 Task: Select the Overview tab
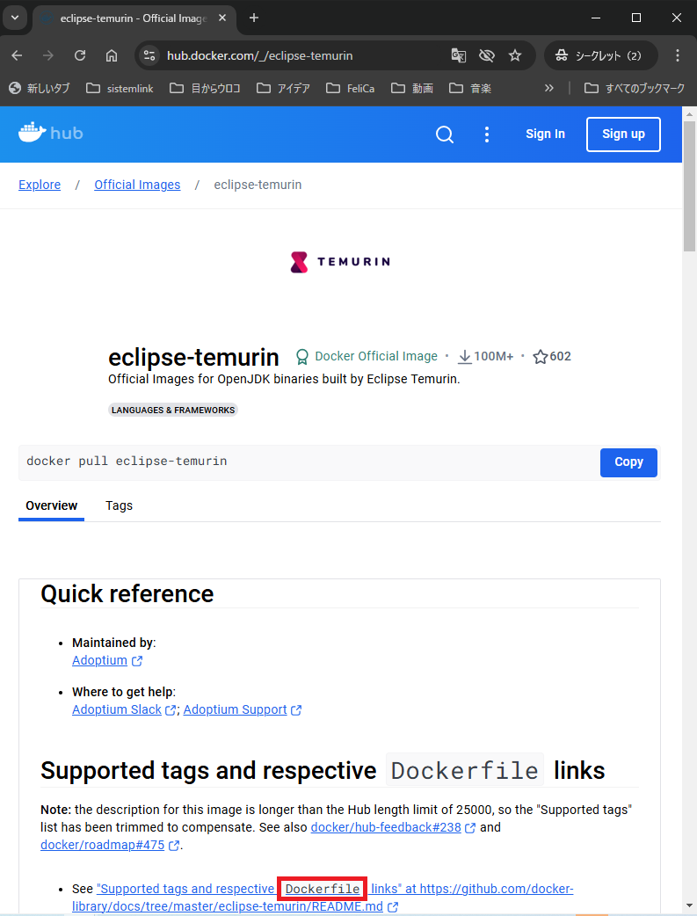(51, 505)
